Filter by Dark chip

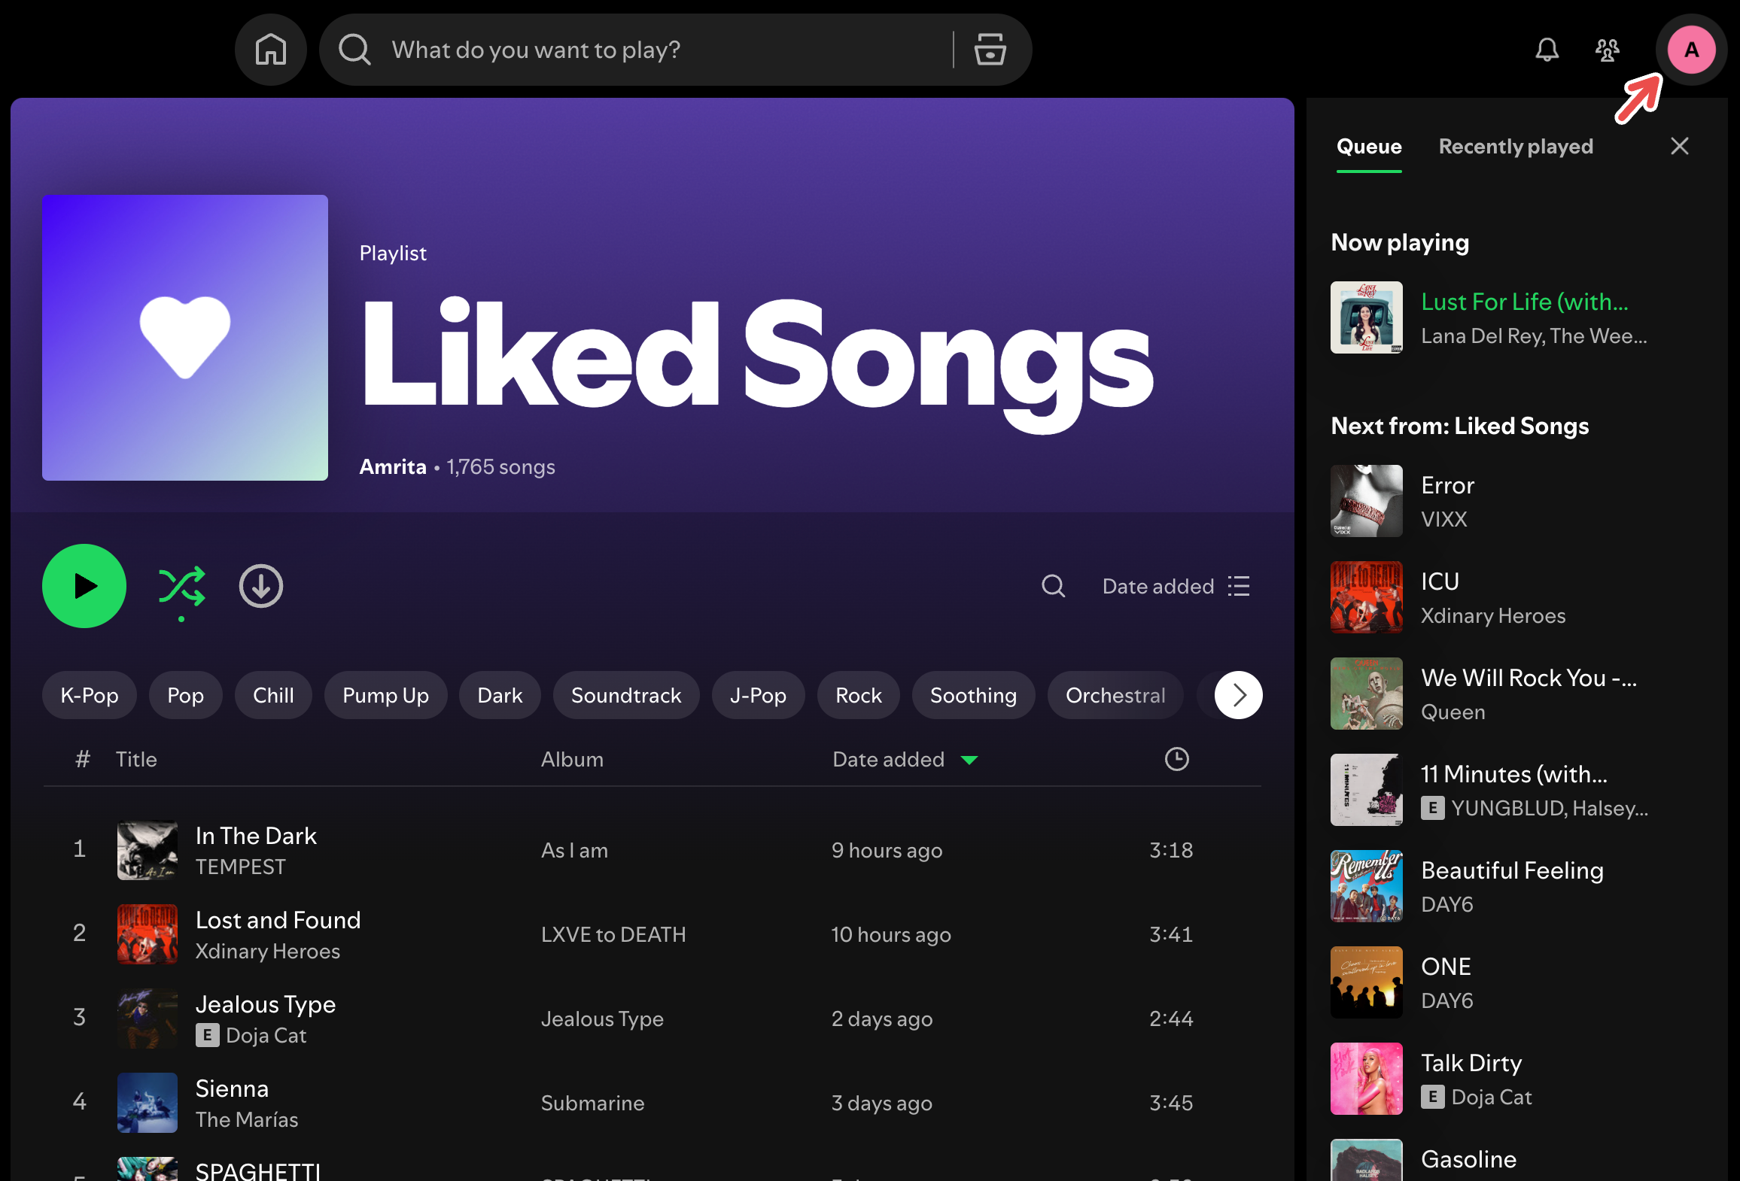500,695
